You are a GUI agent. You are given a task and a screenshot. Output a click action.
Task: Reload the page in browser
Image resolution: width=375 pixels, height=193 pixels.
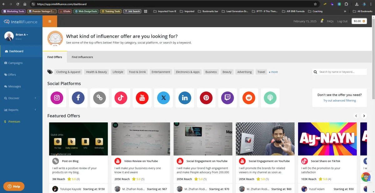point(17,4)
